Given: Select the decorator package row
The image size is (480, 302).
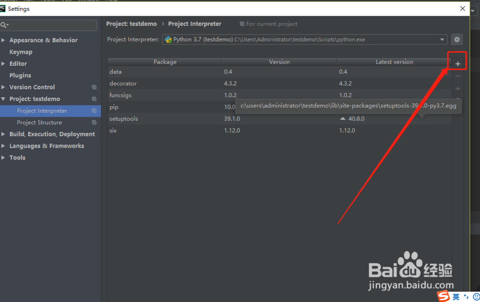Looking at the screenshot, I should click(x=279, y=84).
